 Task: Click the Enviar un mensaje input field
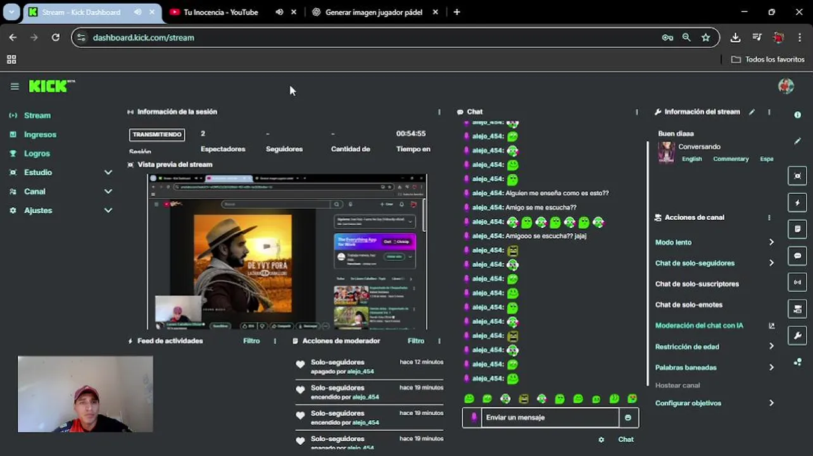pos(550,417)
